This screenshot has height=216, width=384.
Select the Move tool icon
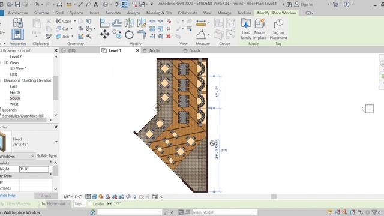(x=104, y=34)
